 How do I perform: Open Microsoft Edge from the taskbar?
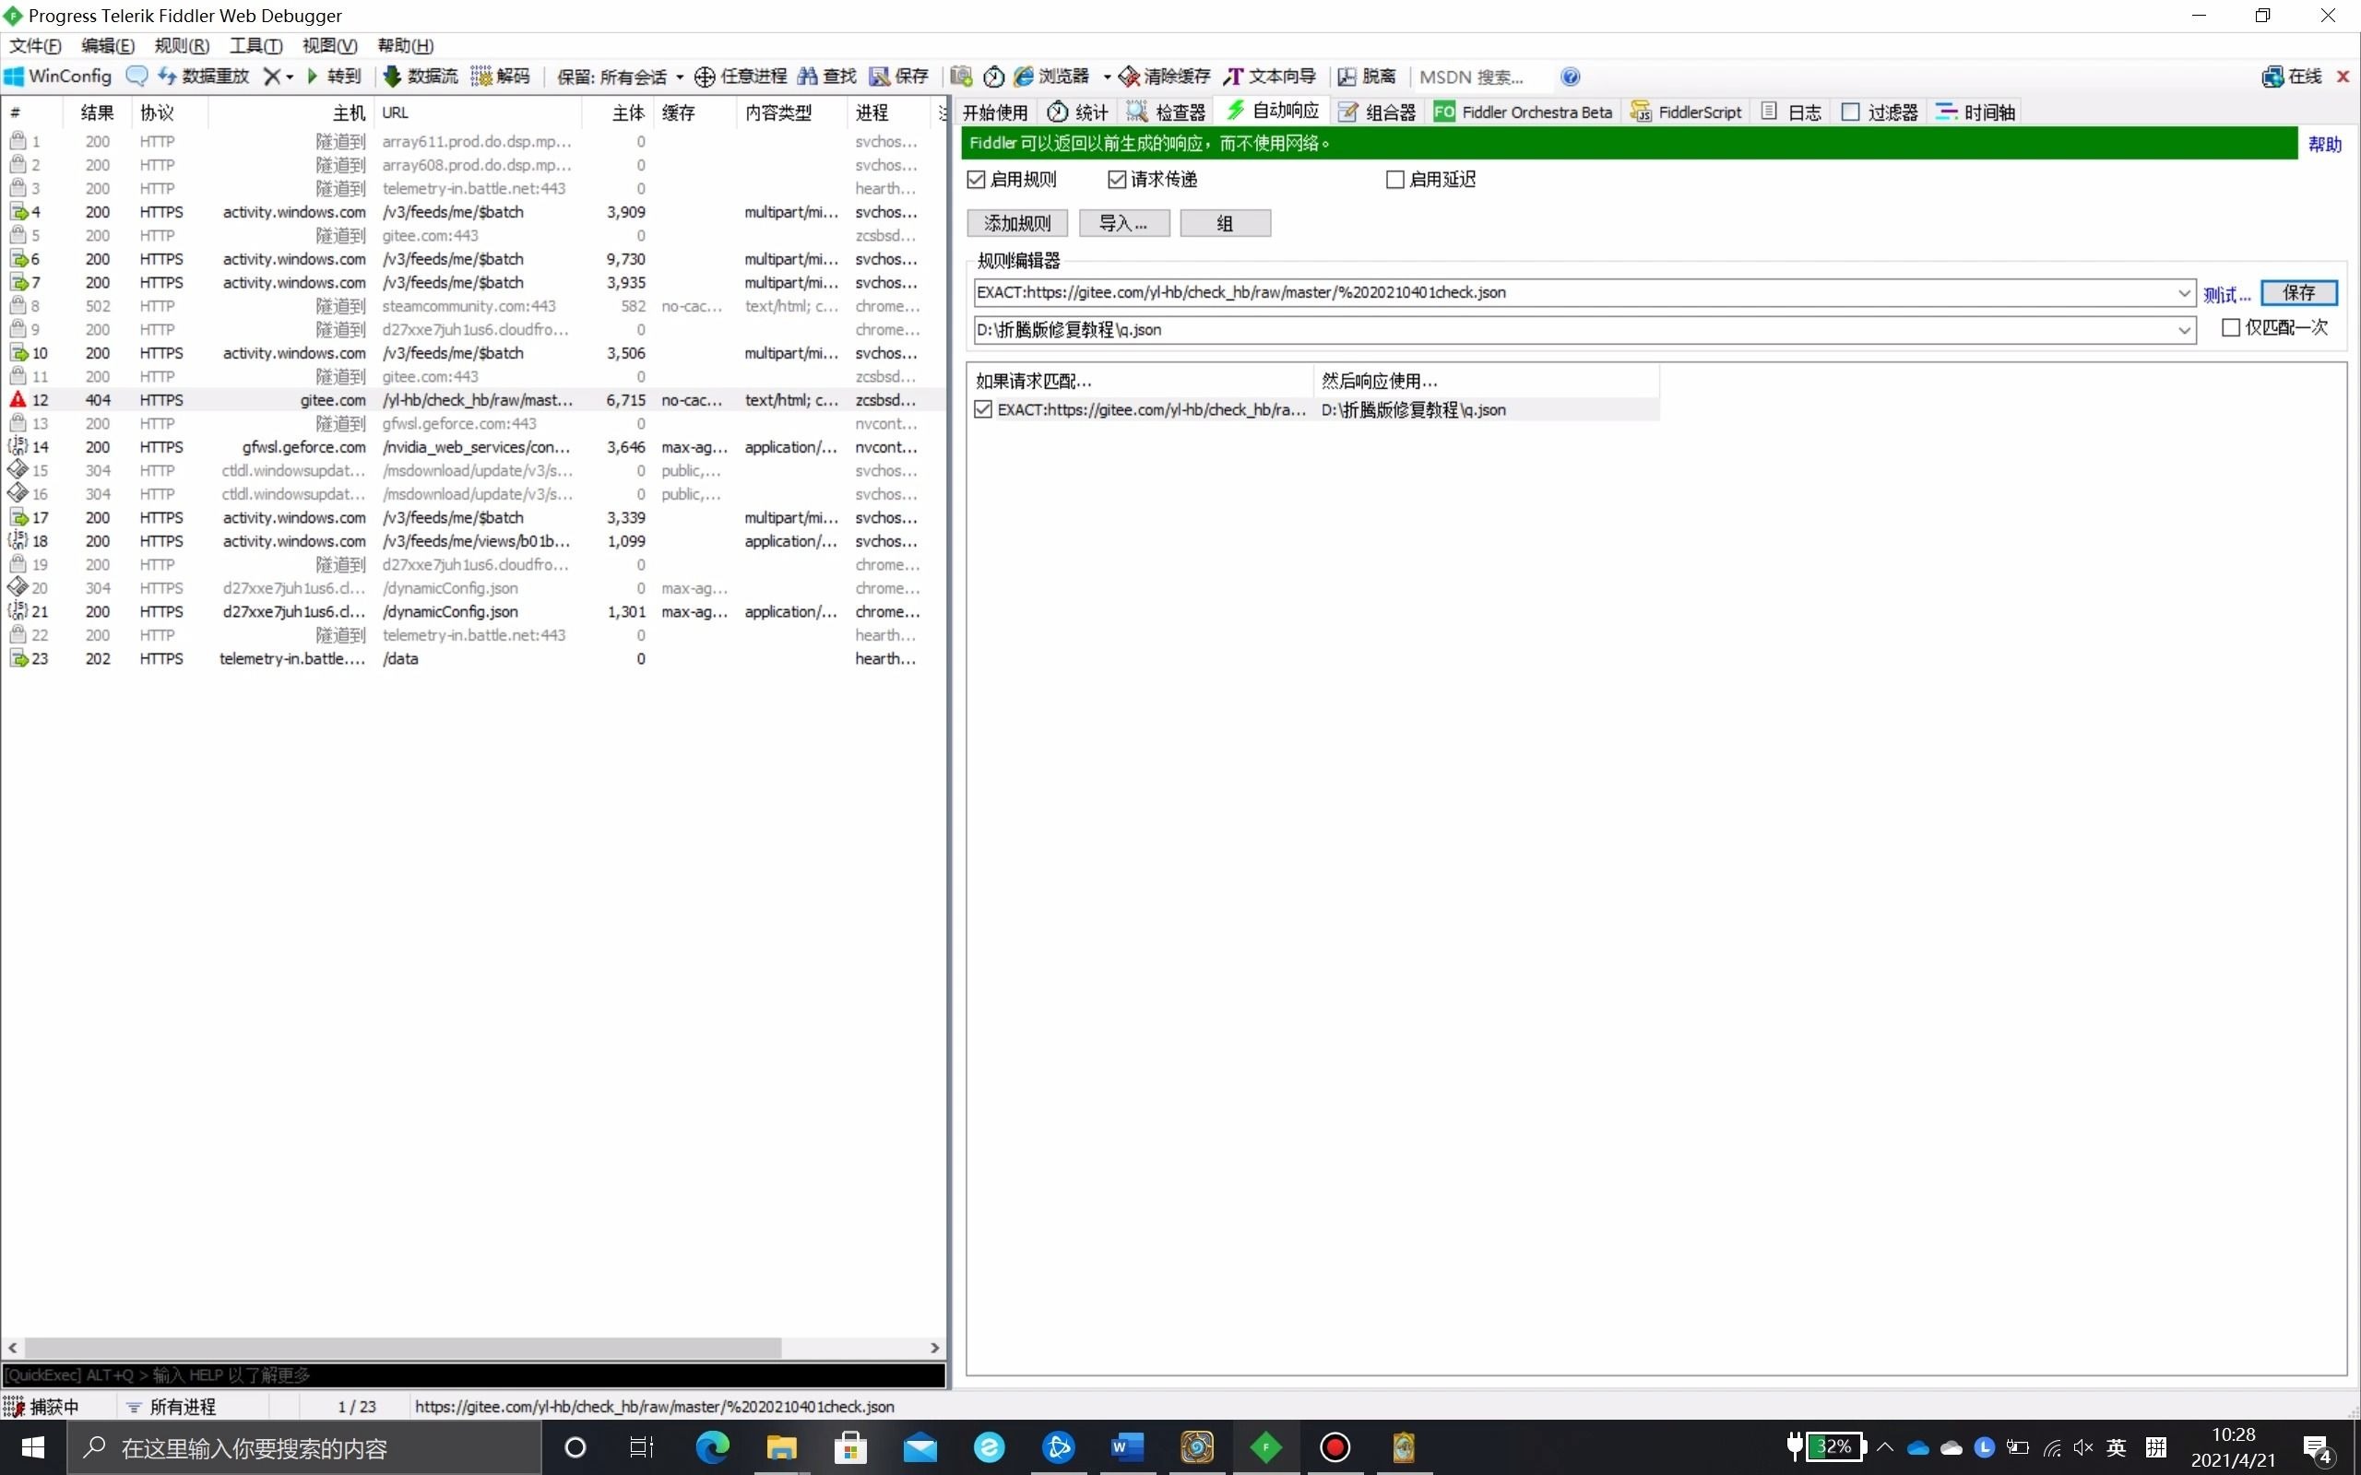(712, 1447)
